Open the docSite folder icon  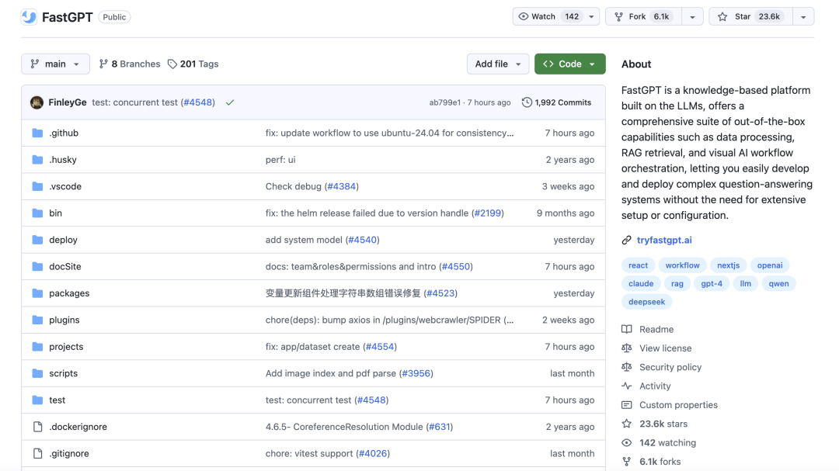[x=37, y=266]
